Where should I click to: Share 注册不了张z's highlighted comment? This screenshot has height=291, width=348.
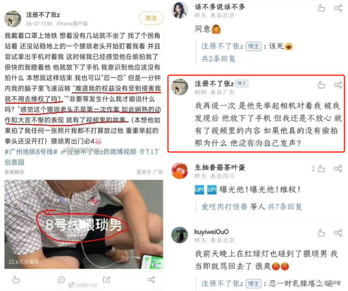338,85
